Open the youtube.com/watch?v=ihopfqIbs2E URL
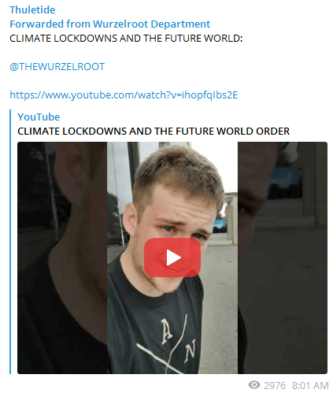333x393 pixels. pos(124,95)
